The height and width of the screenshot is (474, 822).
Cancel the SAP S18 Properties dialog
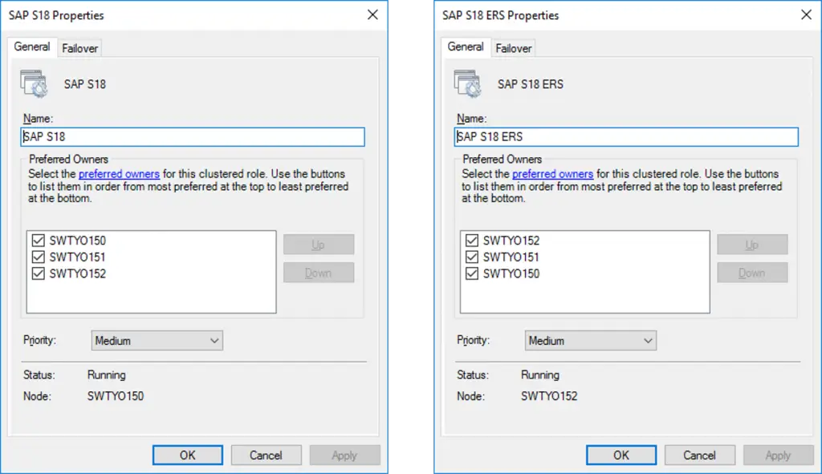[x=266, y=455]
